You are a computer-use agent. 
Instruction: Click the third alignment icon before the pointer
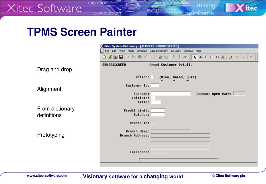click(185, 57)
